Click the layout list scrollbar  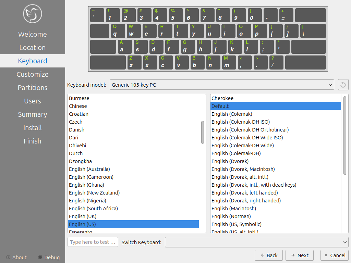tap(202, 132)
